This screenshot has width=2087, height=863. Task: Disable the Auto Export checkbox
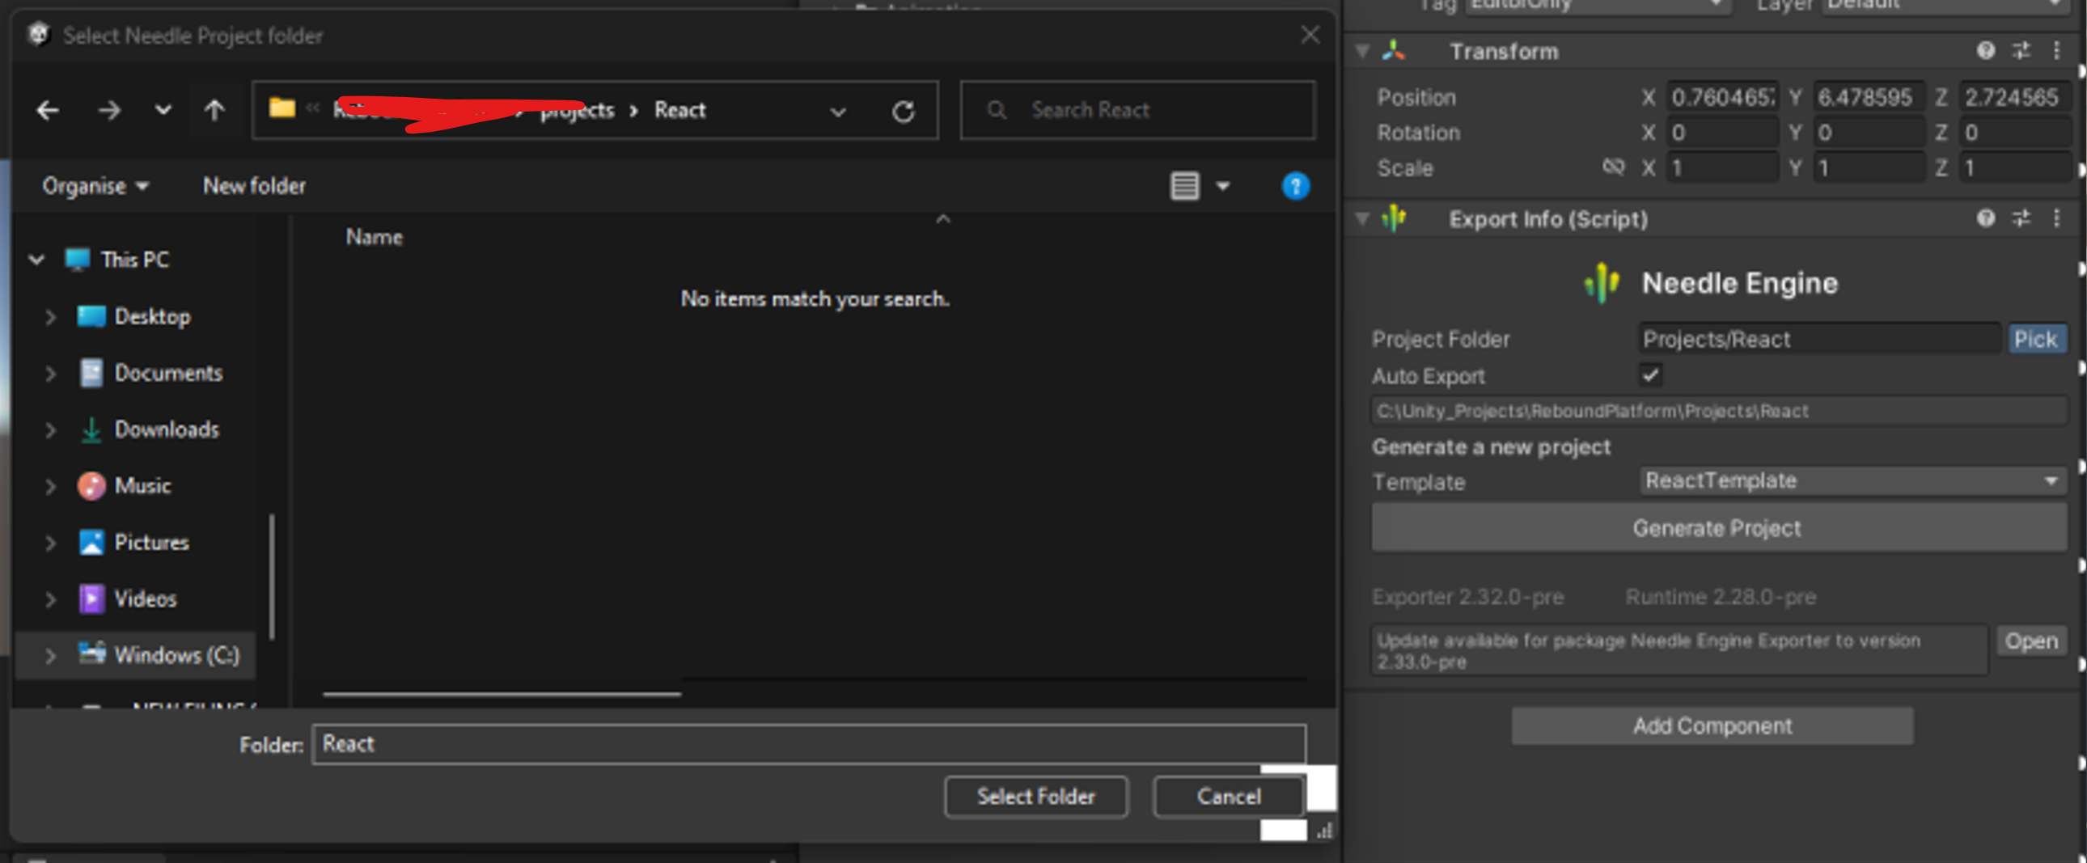(1649, 375)
